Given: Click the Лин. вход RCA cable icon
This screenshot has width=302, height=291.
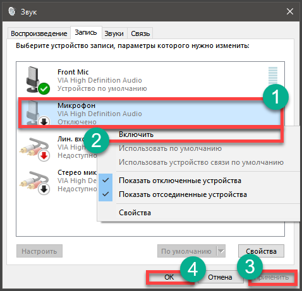Looking at the screenshot, I should point(35,149).
